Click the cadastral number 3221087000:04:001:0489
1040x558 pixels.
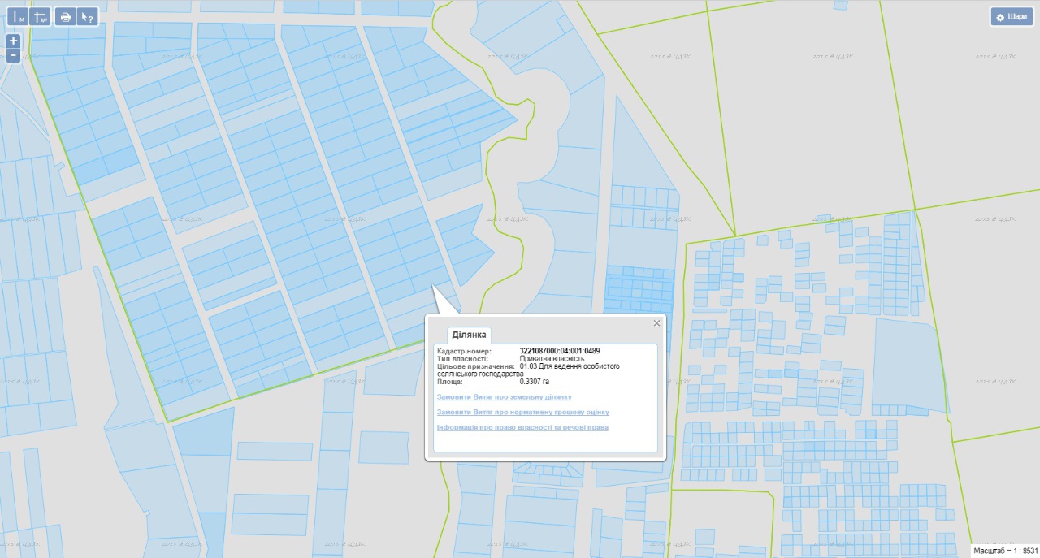coord(560,351)
